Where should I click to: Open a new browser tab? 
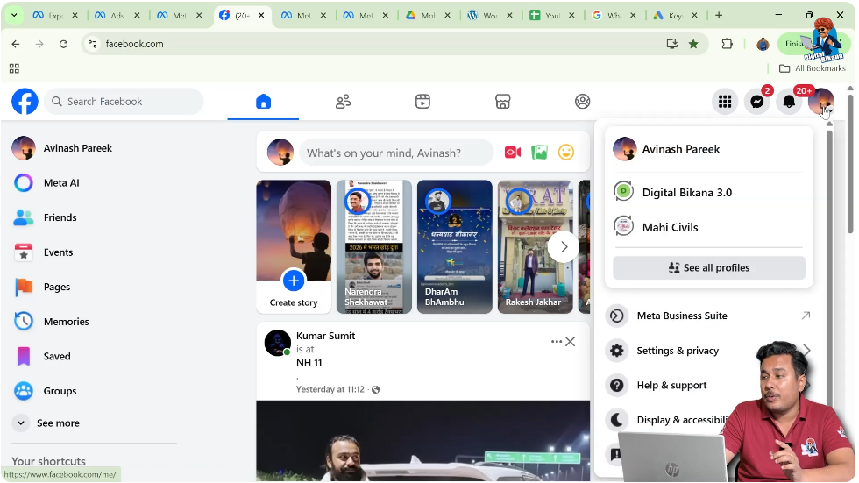coord(719,15)
